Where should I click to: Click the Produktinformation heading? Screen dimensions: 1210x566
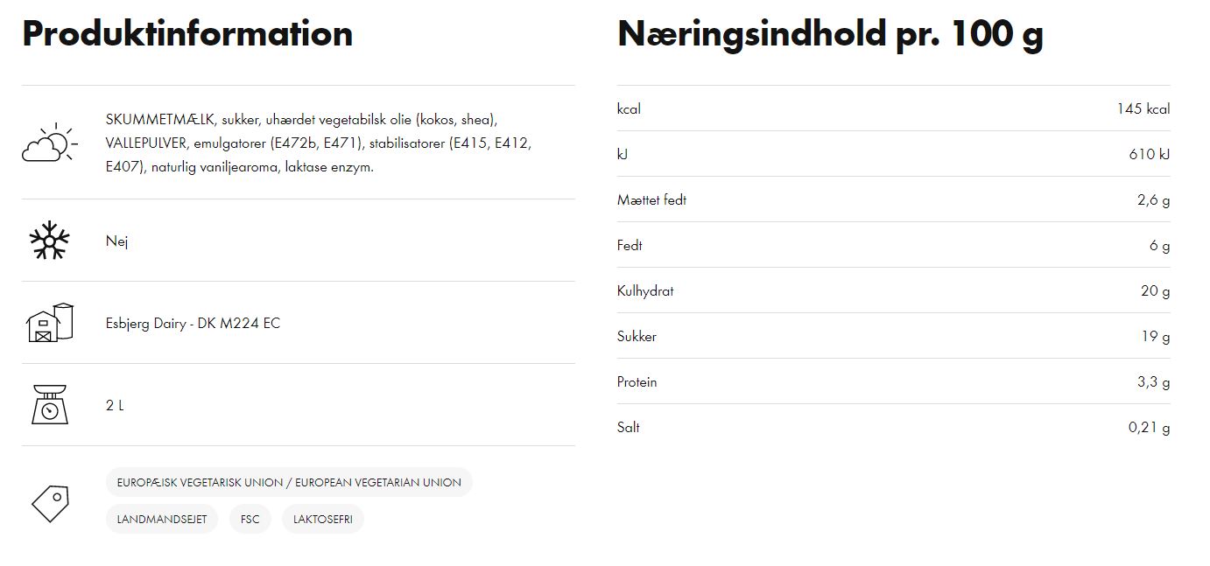(x=187, y=34)
